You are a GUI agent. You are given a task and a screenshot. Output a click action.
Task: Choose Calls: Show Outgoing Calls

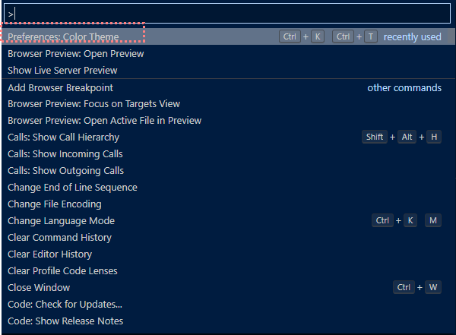click(228, 170)
